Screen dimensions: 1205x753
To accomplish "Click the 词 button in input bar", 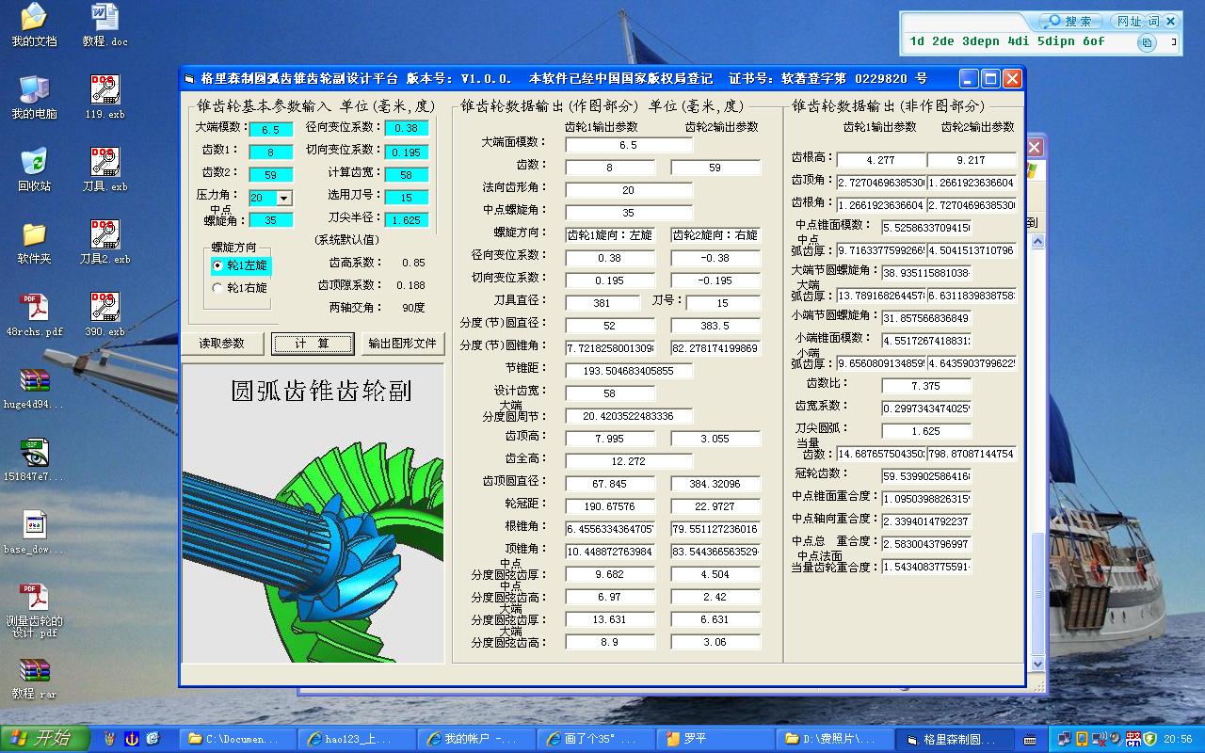I will click(x=1154, y=21).
